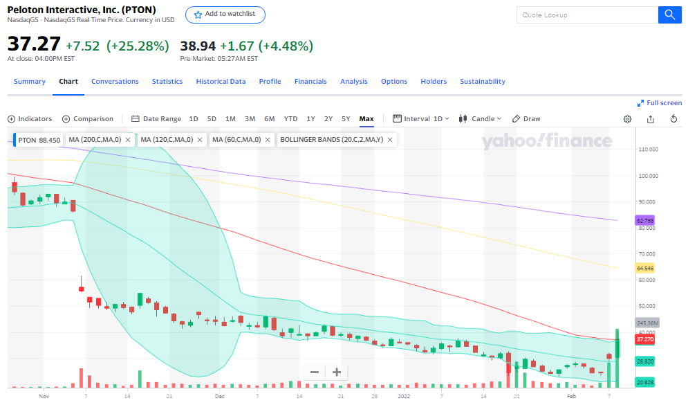Click the Quote Lookup input field
688x405 pixels.
click(587, 15)
